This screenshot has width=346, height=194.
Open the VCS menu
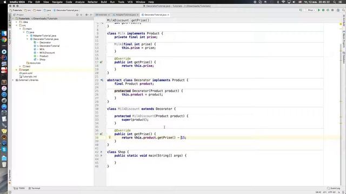[x=130, y=2]
